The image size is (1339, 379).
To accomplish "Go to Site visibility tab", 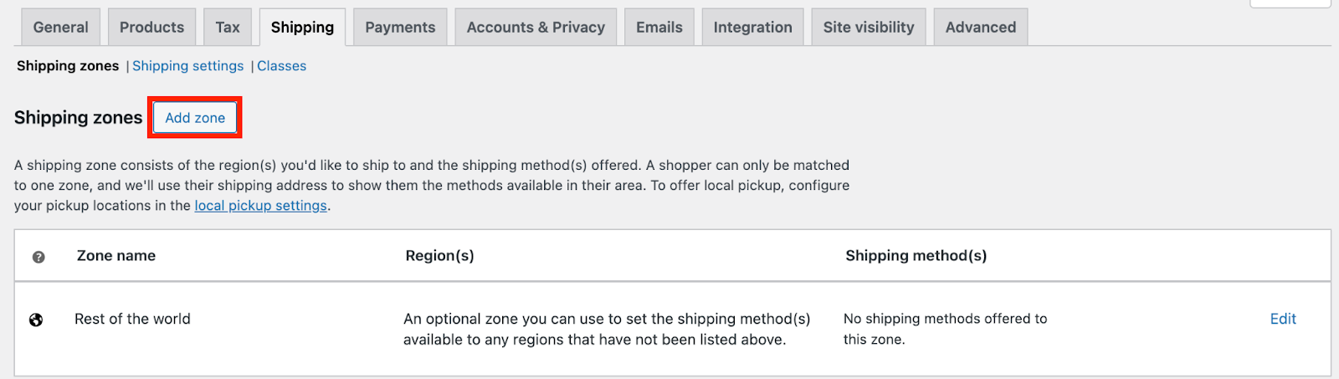I will 868,28.
